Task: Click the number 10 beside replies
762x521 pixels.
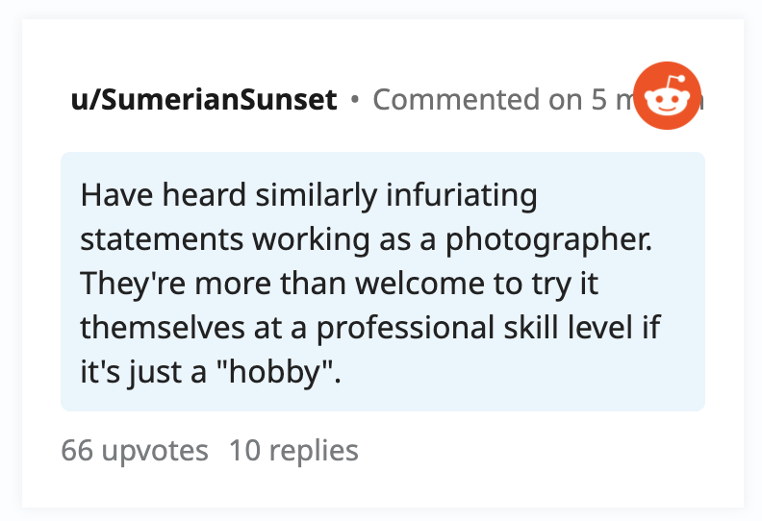Action: coord(245,450)
